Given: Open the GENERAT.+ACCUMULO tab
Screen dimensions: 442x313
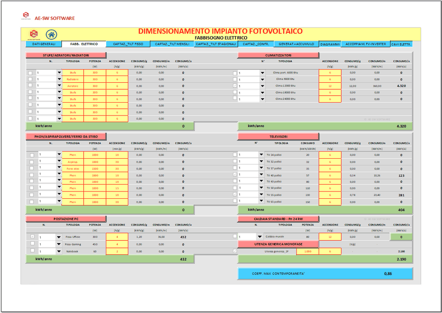Looking at the screenshot, I should coord(296,44).
